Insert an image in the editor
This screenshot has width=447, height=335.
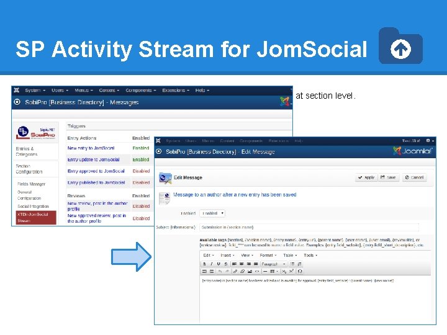250,271
